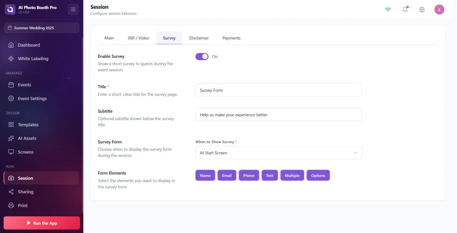Open notifications via the bell icon

coord(405,9)
